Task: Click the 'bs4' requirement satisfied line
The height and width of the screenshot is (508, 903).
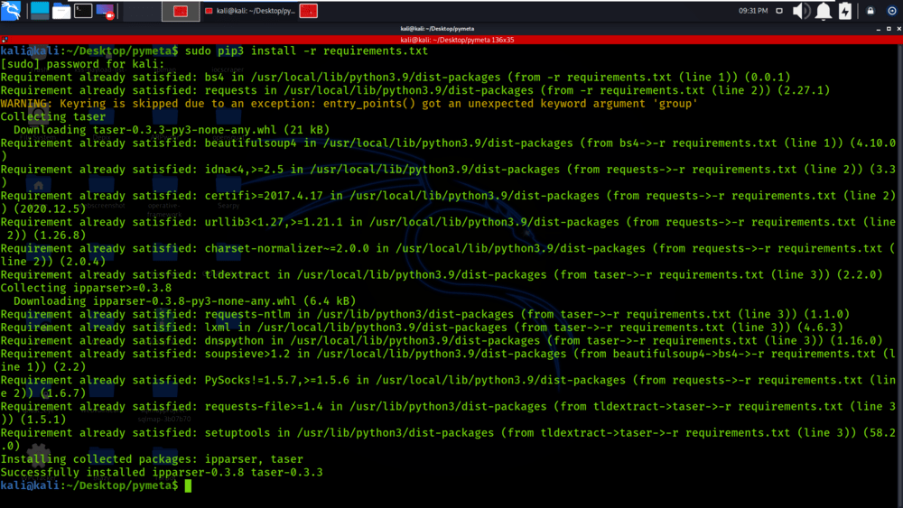Action: tap(396, 77)
